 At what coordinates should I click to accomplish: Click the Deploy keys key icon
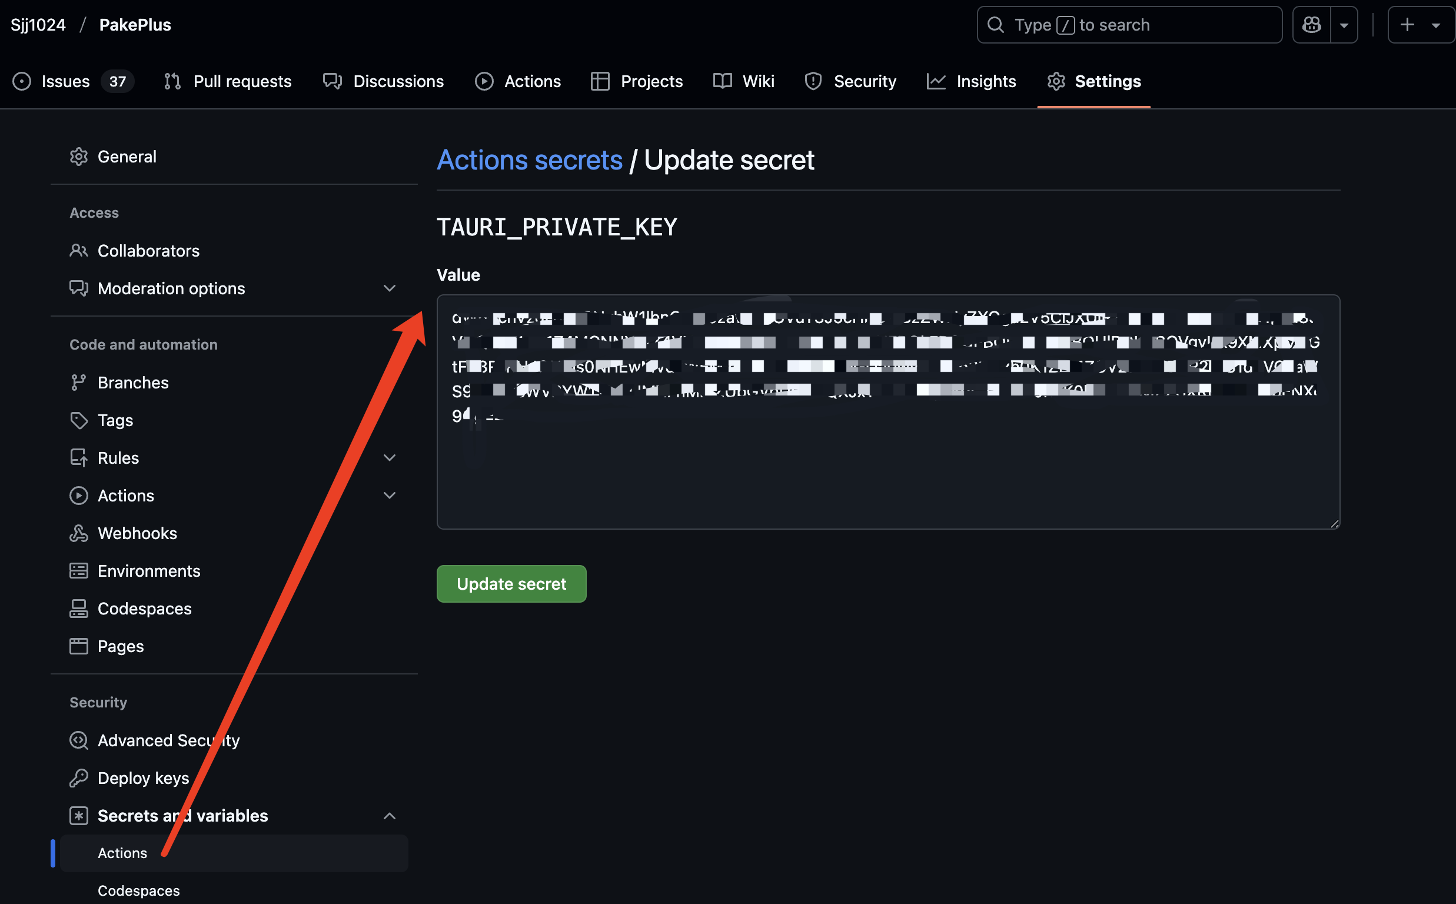tap(78, 778)
